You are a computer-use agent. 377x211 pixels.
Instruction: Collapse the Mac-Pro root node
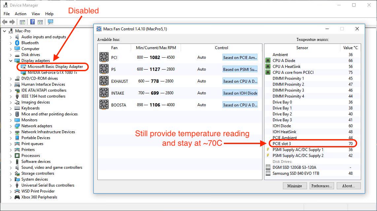point(4,31)
